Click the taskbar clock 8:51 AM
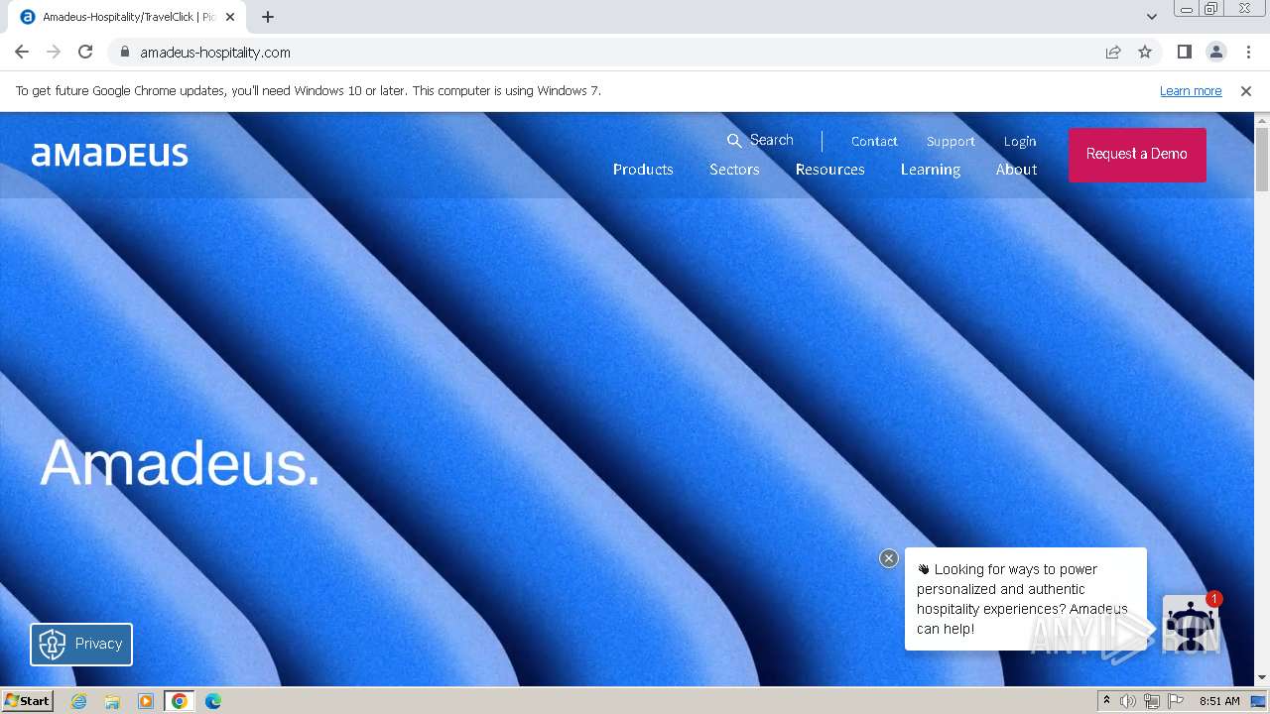 tap(1219, 701)
